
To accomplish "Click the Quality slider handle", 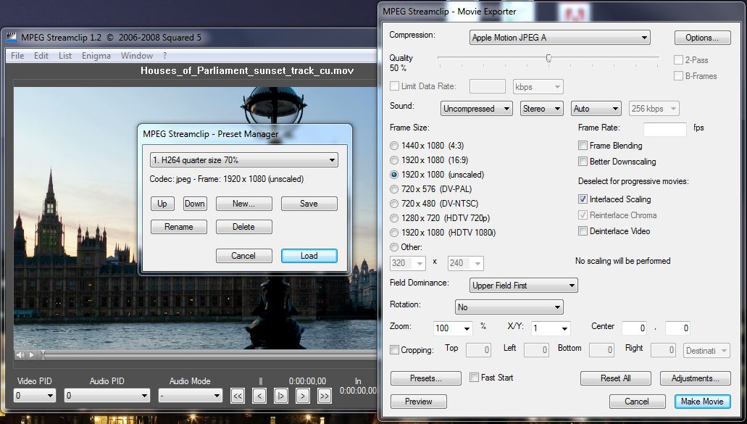I will (548, 58).
